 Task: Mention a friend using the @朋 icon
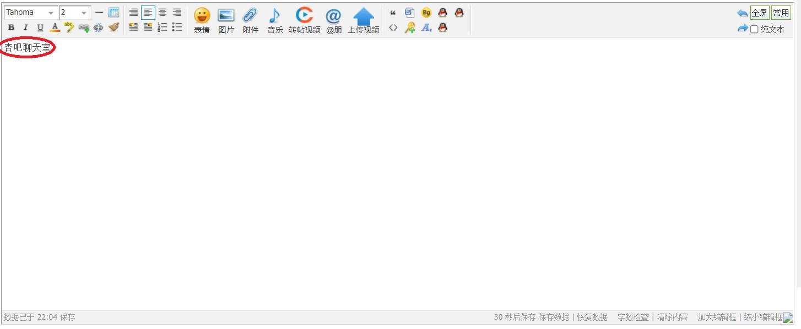click(x=333, y=20)
